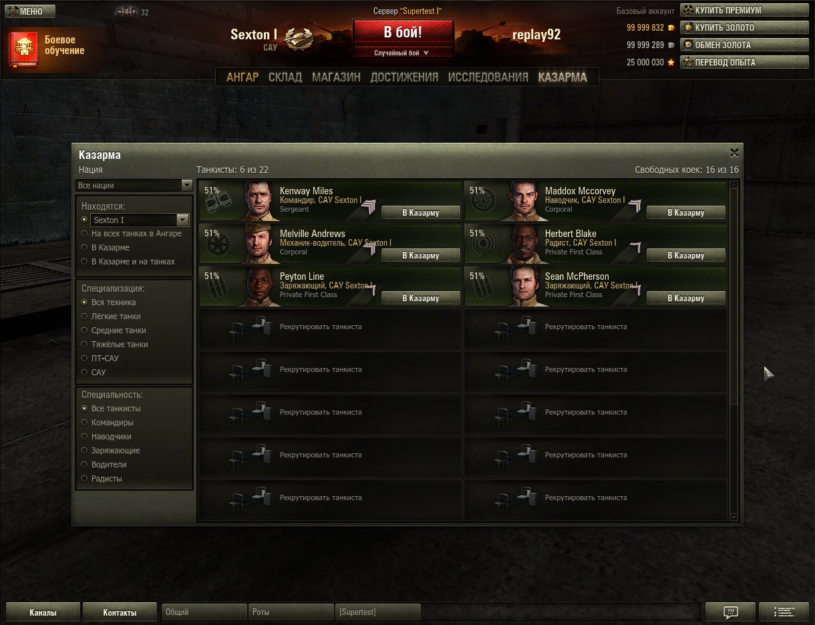Click the chat notification icon in bottom bar

[x=730, y=612]
